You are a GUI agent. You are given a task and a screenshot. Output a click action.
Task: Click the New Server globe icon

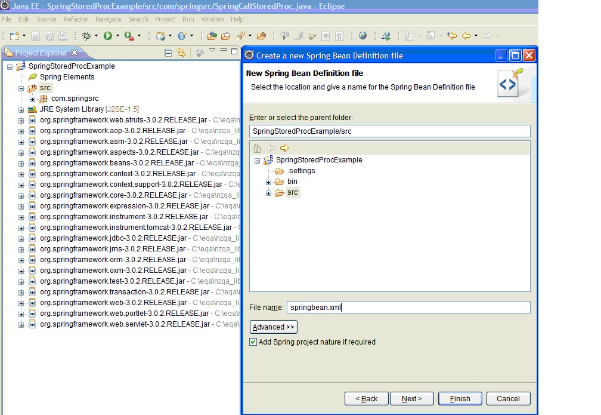coord(160,36)
